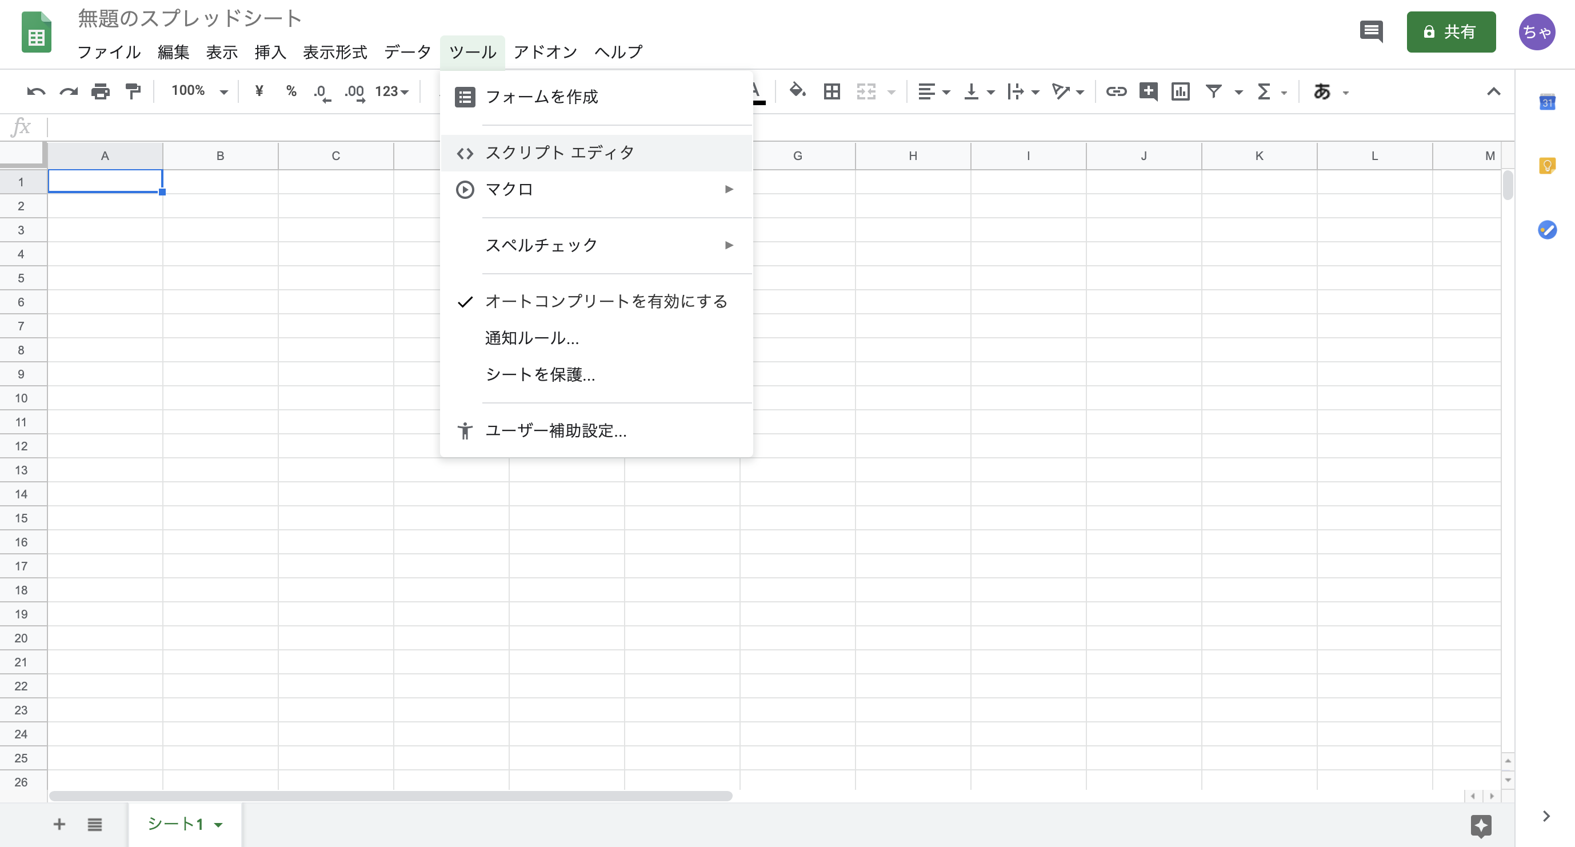Select the paint format tool
The width and height of the screenshot is (1575, 847).
133,92
